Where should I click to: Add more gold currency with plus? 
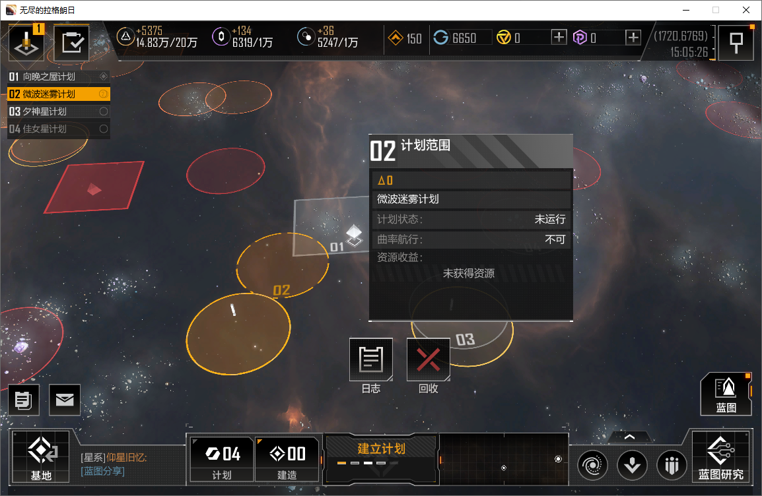click(559, 38)
